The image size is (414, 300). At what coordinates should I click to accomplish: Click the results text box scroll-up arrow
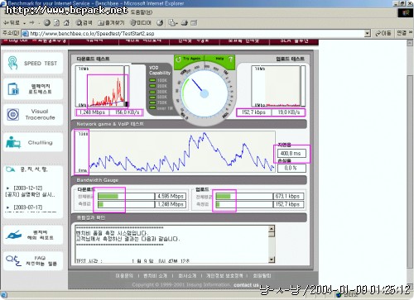coord(272,228)
